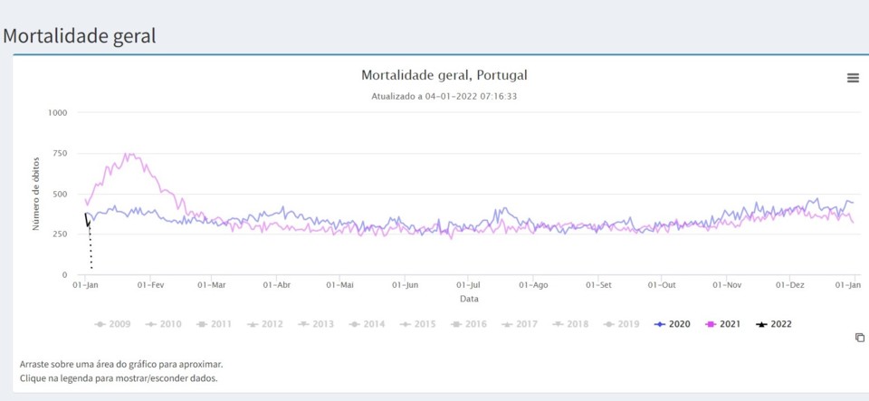869x401 pixels.
Task: Toggle the 2017 legend entry
Action: [x=520, y=324]
